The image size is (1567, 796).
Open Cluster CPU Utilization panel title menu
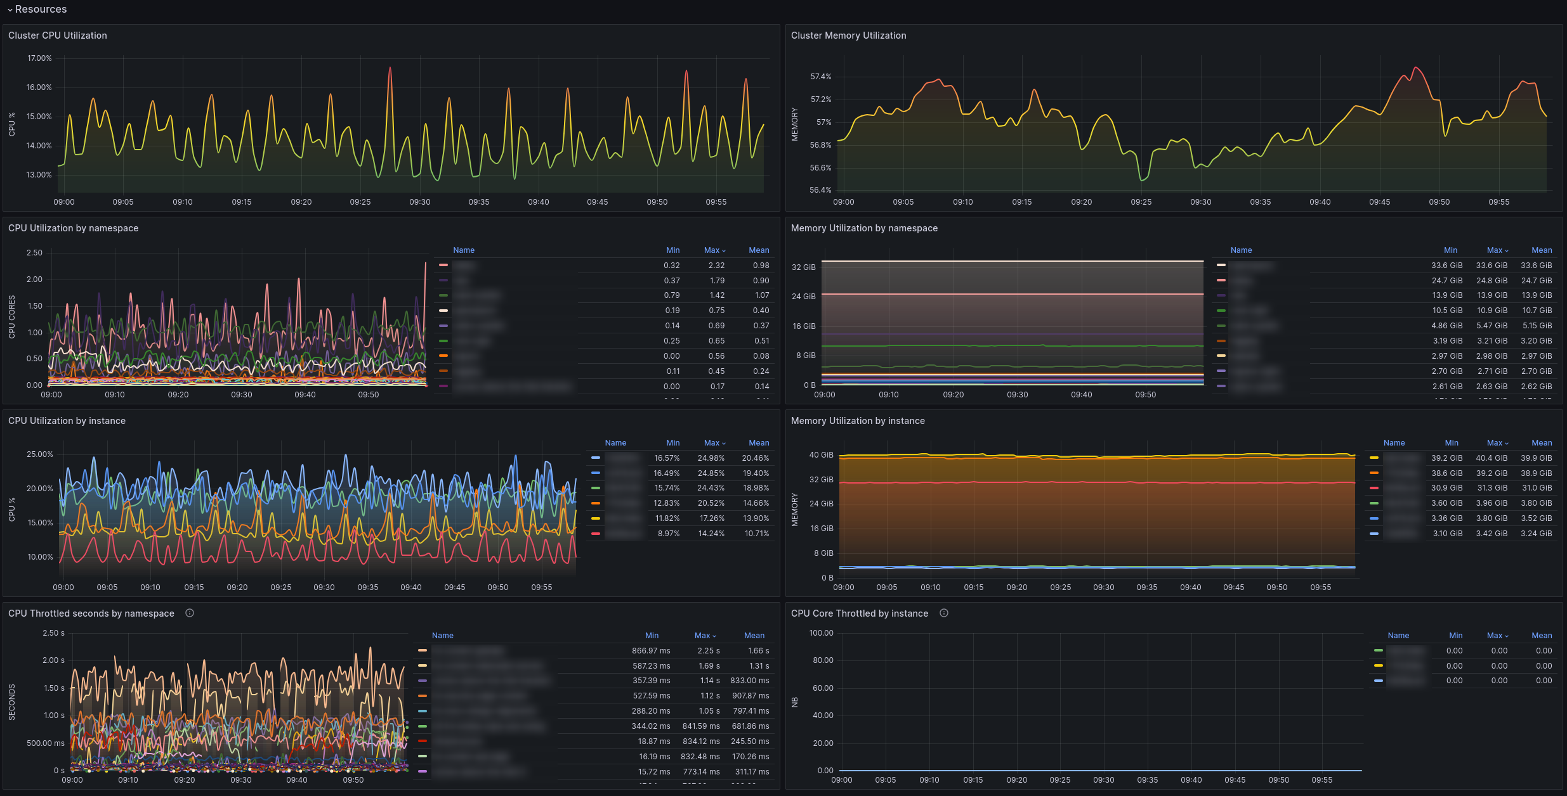point(57,35)
